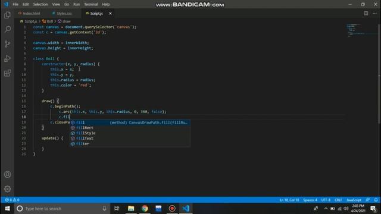Click the microphone icon in taskbar search
The height and width of the screenshot is (214, 381).
(x=104, y=209)
